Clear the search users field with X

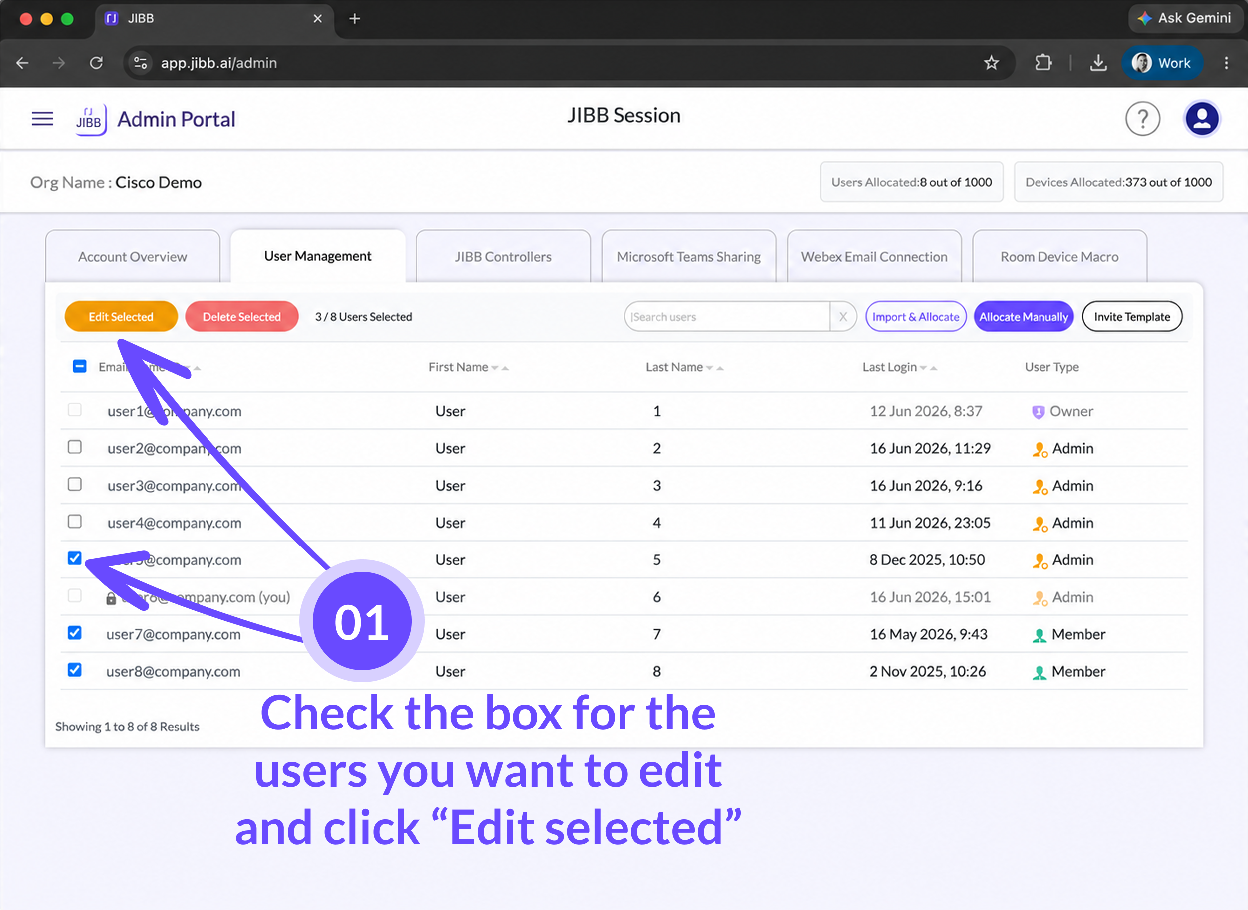(x=843, y=317)
